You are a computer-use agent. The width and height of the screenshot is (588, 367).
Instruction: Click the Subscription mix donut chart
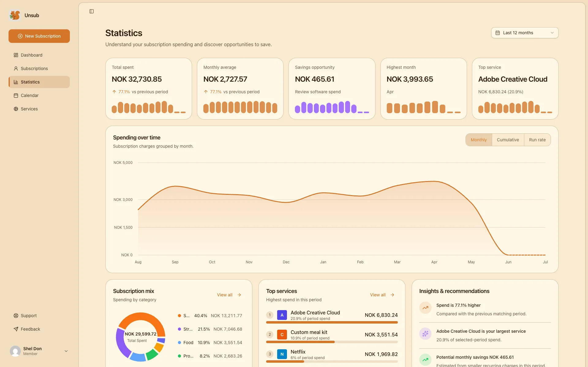click(141, 337)
